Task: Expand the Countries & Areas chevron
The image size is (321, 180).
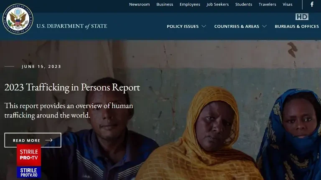Action: 264,26
